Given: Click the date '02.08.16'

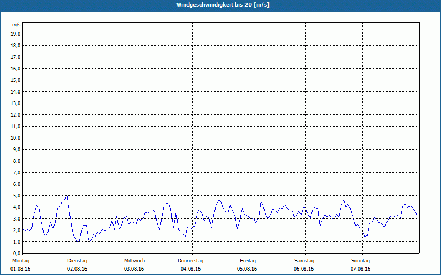Looking at the screenshot, I should pyautogui.click(x=77, y=269).
